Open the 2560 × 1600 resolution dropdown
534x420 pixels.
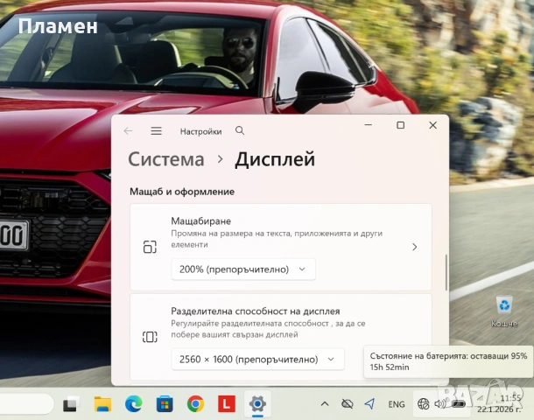click(x=257, y=360)
